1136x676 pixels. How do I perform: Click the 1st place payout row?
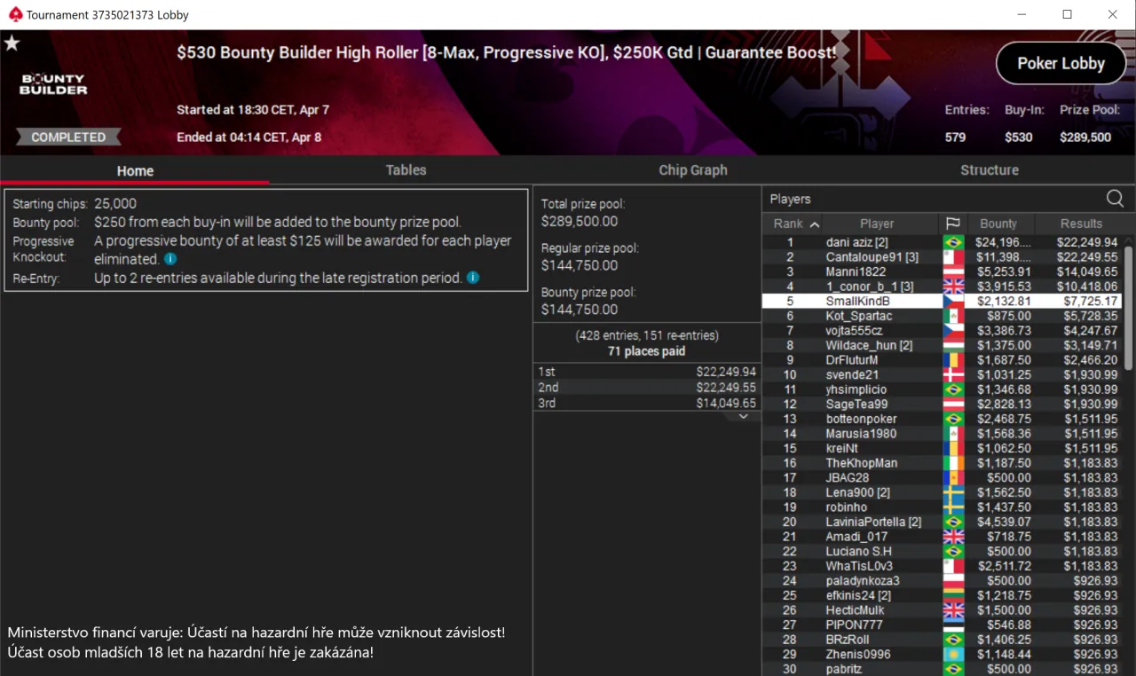coord(647,372)
